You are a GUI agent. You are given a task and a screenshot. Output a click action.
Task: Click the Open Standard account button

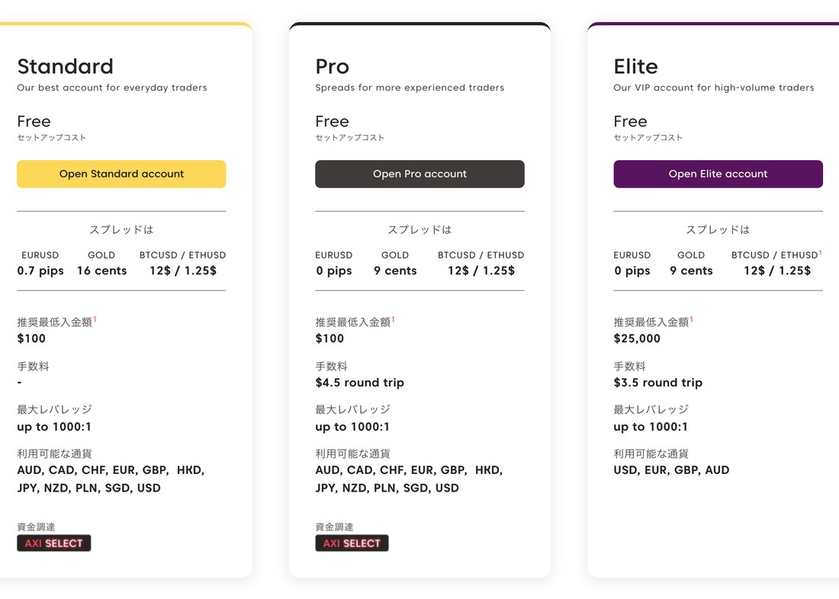(x=121, y=174)
